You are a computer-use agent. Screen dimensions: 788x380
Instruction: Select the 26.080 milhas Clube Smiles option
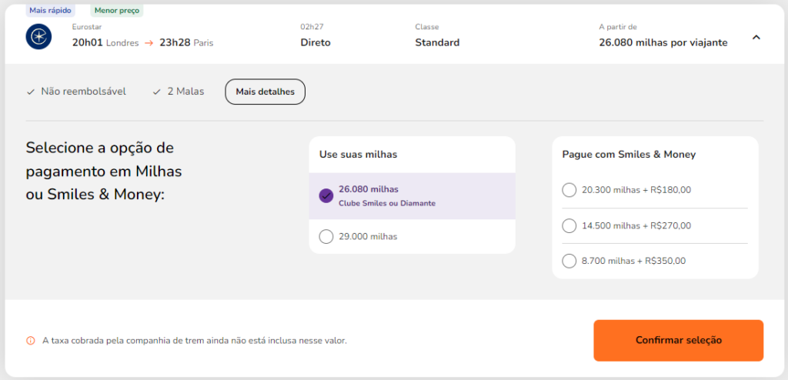coord(326,195)
